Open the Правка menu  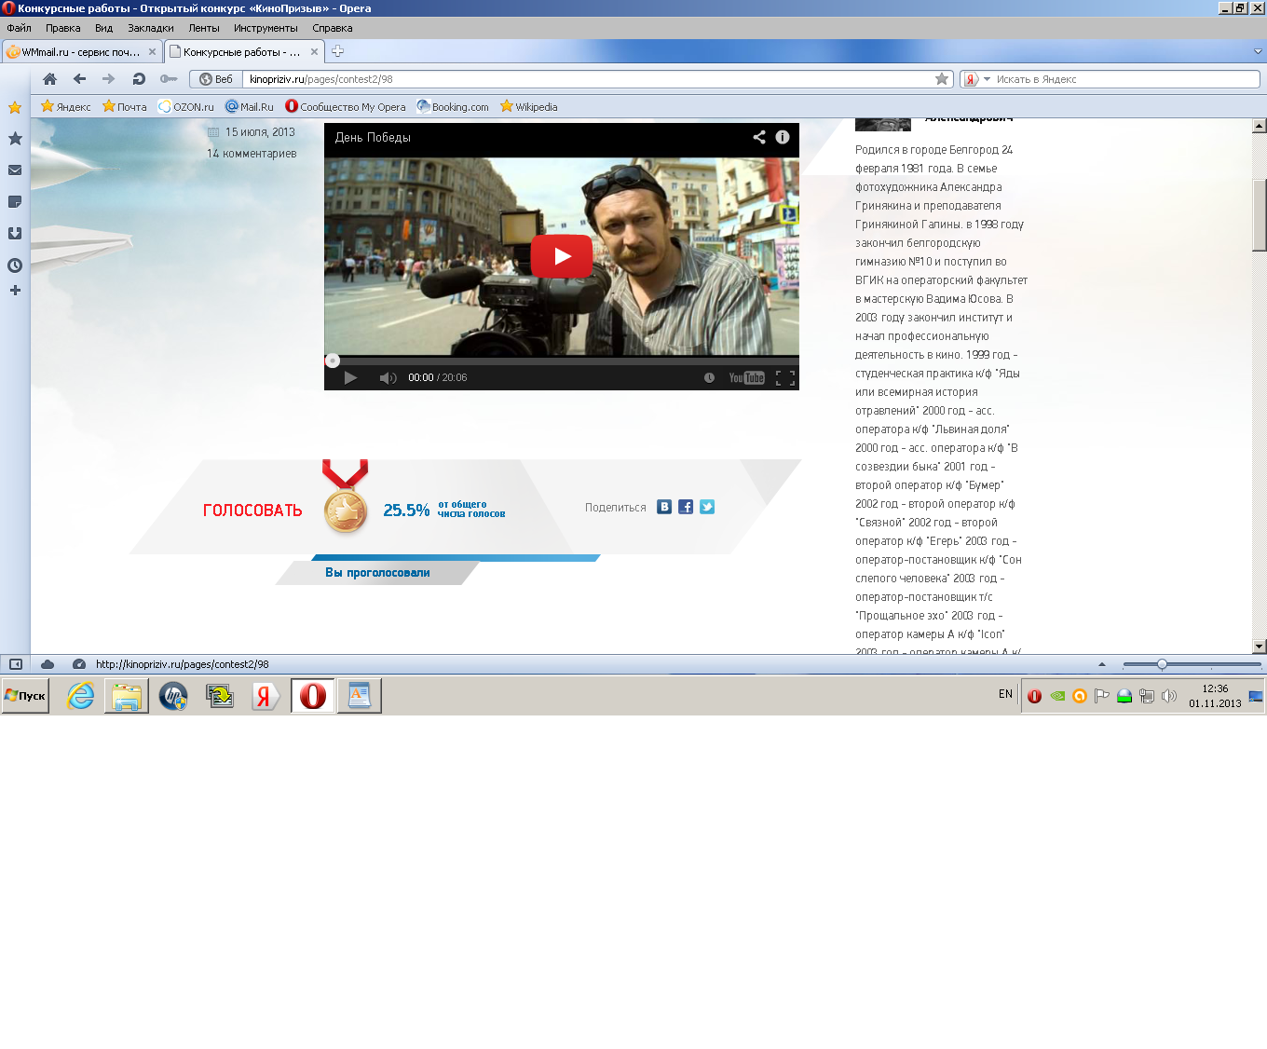[63, 28]
